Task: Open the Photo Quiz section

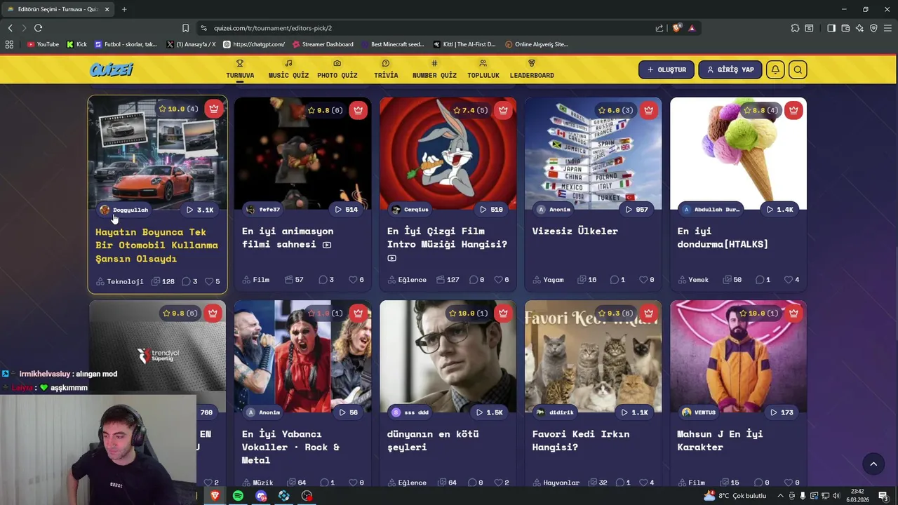Action: pyautogui.click(x=337, y=69)
